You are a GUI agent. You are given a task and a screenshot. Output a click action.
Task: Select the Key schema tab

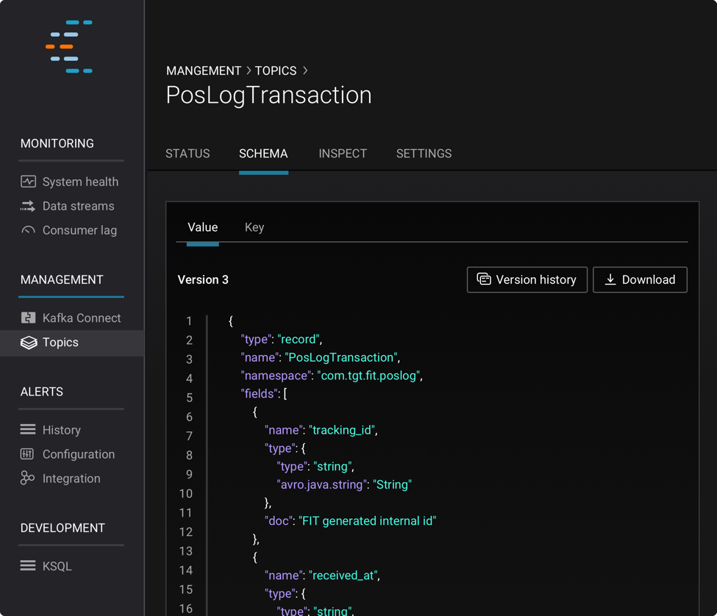click(x=254, y=227)
